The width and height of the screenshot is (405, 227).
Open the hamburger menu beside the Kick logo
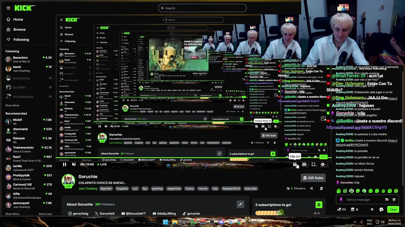(x=8, y=8)
